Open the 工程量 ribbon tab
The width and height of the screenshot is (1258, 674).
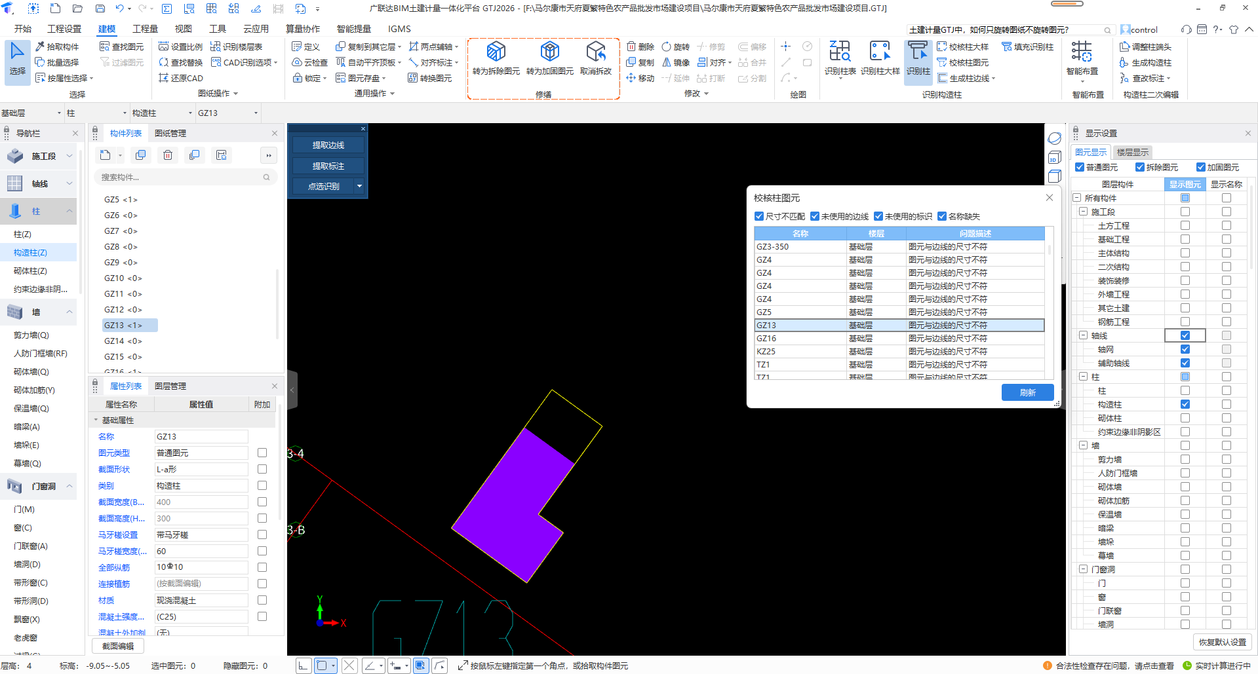(145, 29)
